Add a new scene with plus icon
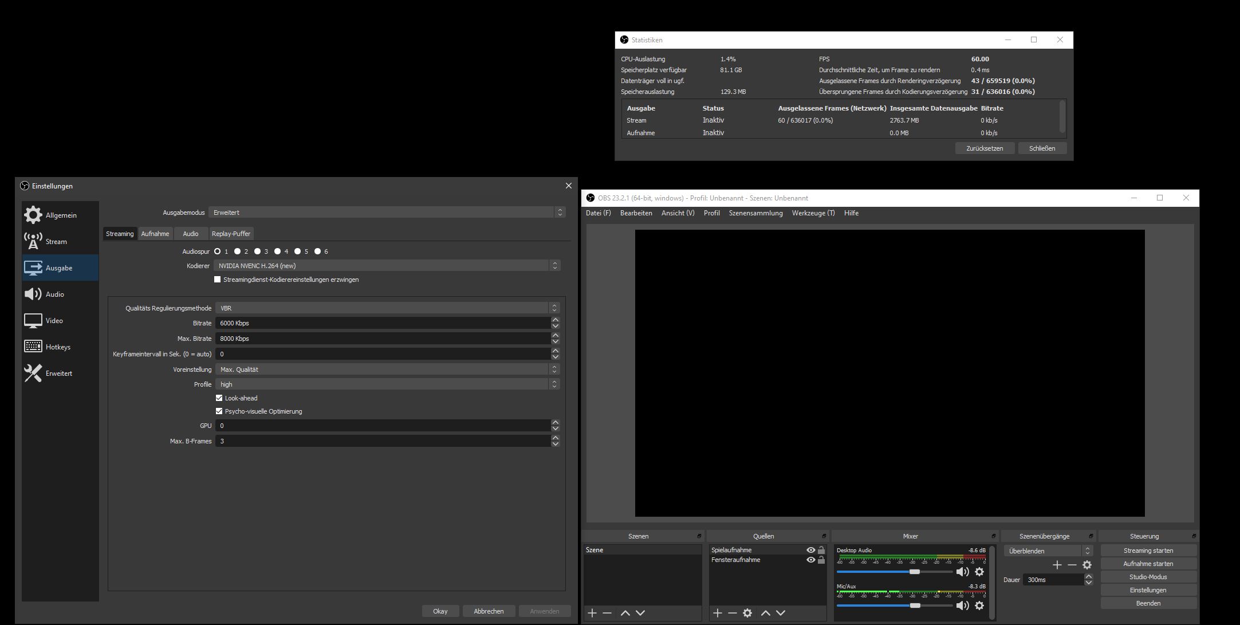Image resolution: width=1240 pixels, height=625 pixels. click(592, 613)
